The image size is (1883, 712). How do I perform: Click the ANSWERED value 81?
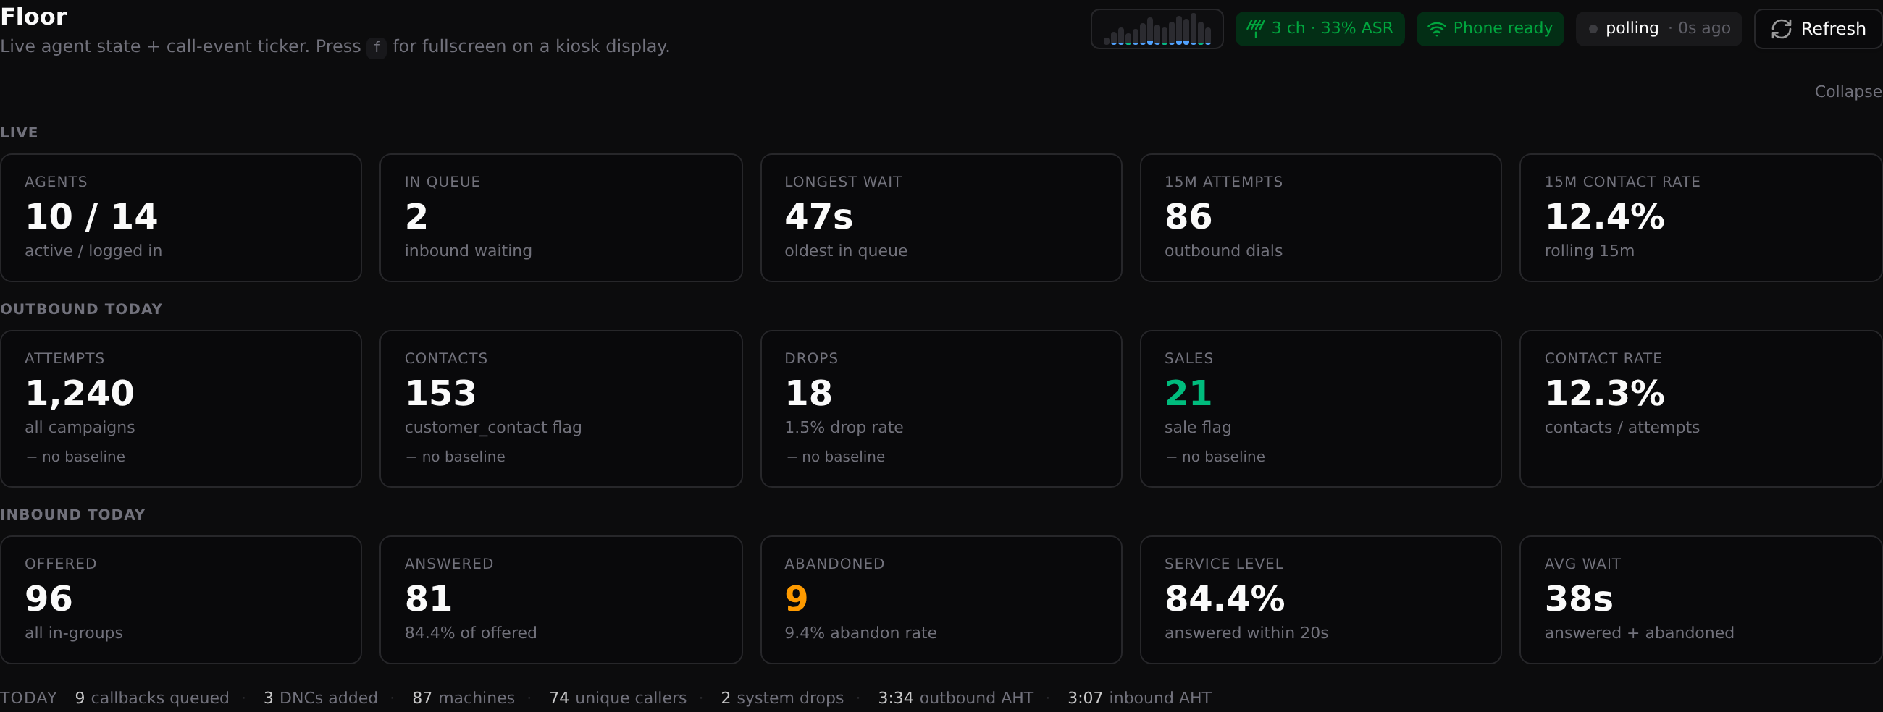tap(428, 599)
